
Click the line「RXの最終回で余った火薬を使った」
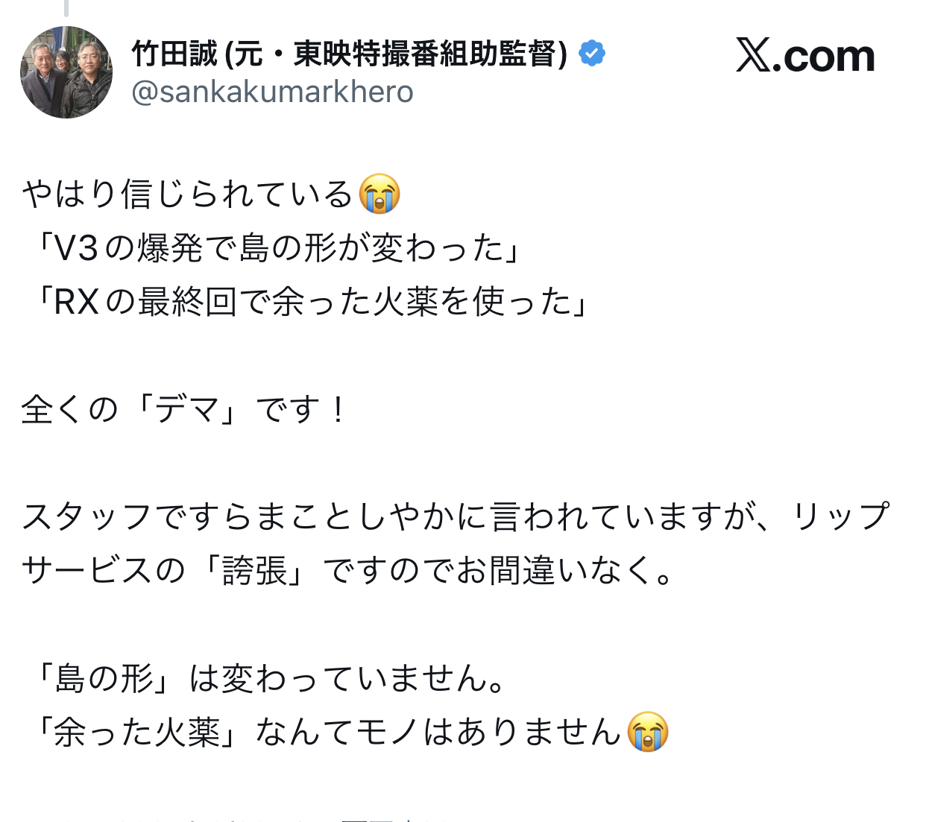point(306,302)
